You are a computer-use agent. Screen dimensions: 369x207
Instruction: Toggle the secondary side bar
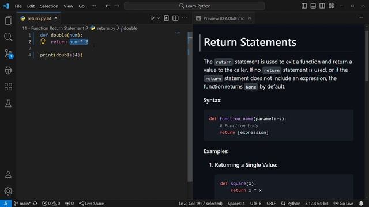pos(322,6)
